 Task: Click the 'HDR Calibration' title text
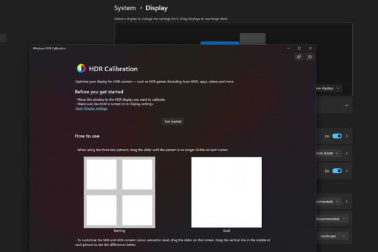pos(113,69)
